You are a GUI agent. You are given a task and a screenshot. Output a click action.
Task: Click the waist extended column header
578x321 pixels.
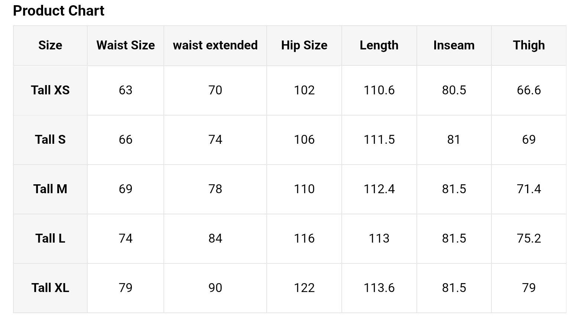(215, 45)
